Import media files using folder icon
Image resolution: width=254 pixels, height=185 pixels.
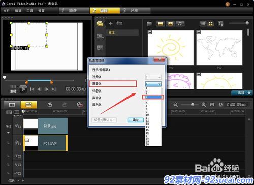point(149,24)
